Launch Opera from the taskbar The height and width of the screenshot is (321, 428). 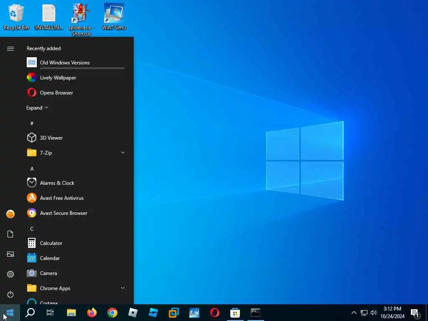tap(214, 313)
